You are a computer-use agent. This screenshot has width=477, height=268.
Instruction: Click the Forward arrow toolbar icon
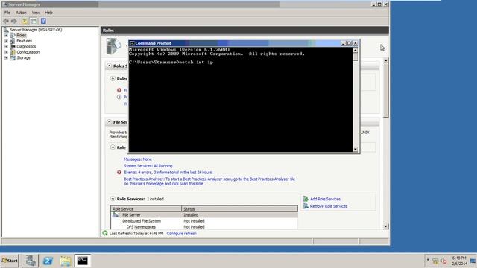click(x=14, y=21)
